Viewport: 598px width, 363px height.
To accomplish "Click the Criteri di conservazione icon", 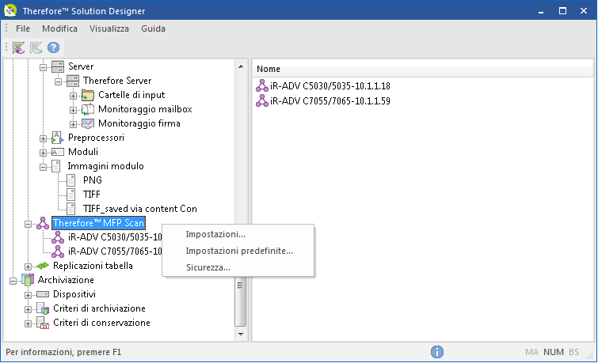I will [x=43, y=323].
